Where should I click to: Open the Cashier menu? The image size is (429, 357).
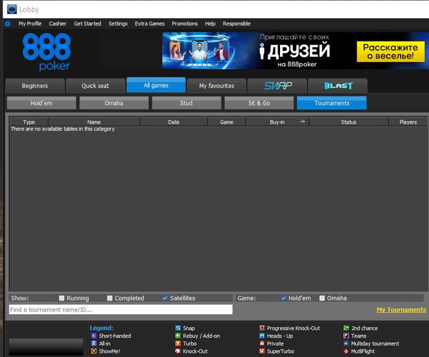click(58, 24)
